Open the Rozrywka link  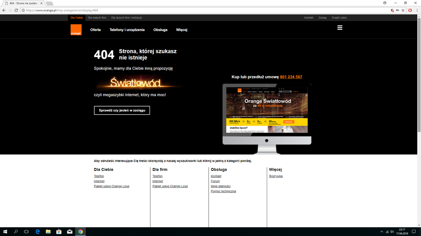coord(276,176)
